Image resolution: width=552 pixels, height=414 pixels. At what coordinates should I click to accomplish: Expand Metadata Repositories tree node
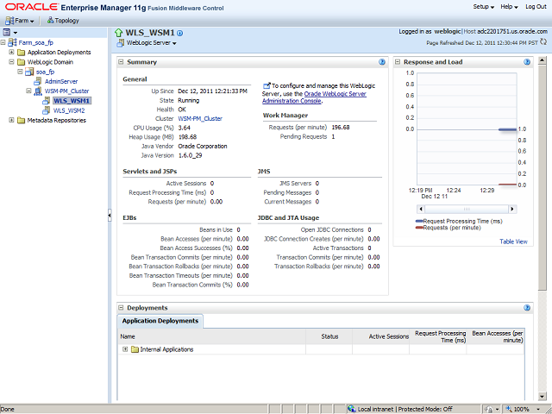pyautogui.click(x=11, y=120)
